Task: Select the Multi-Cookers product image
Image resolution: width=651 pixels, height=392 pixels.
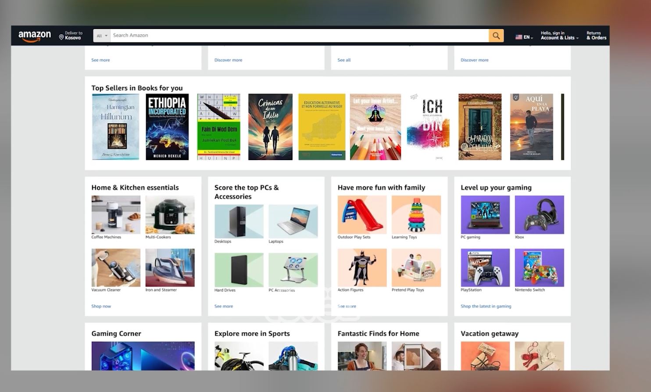Action: [x=170, y=215]
